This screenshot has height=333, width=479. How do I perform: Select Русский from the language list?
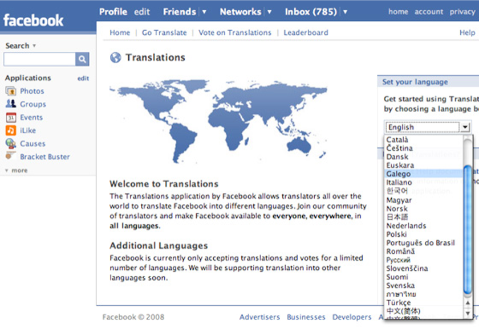click(424, 260)
